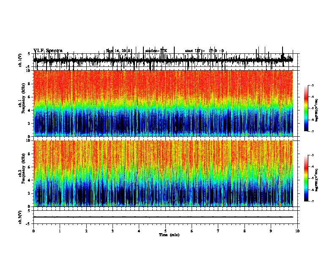The image size is (335, 259).
Task: Click time axis tick label '0'
Action: click(33, 231)
